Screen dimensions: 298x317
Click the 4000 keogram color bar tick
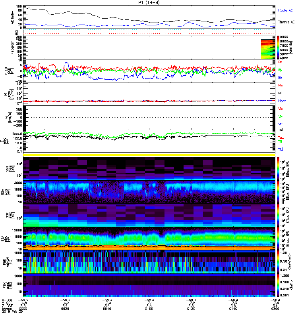284,58
